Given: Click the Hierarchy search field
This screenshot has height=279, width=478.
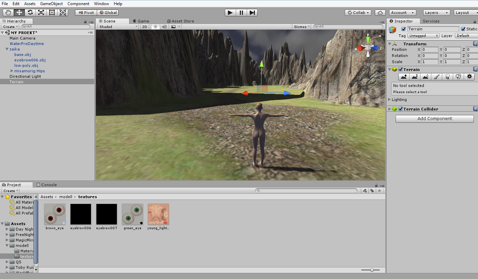Looking at the screenshot, I should pos(56,27).
